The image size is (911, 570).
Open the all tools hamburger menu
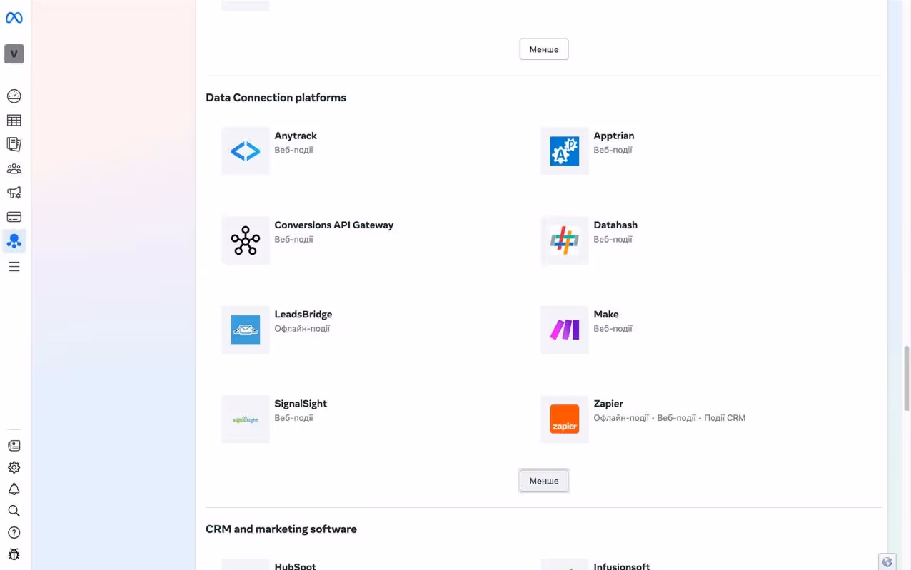click(x=14, y=266)
